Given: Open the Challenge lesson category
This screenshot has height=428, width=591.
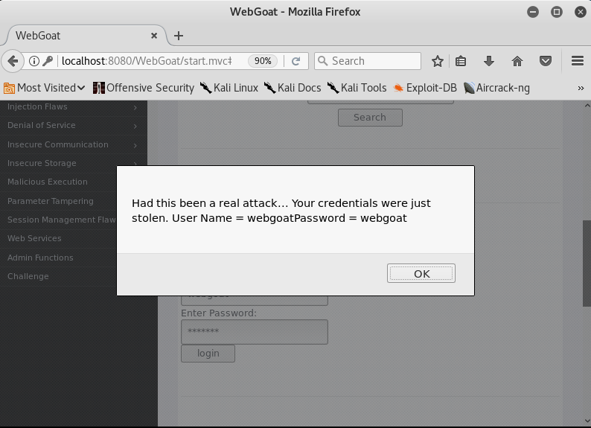Looking at the screenshot, I should point(28,276).
